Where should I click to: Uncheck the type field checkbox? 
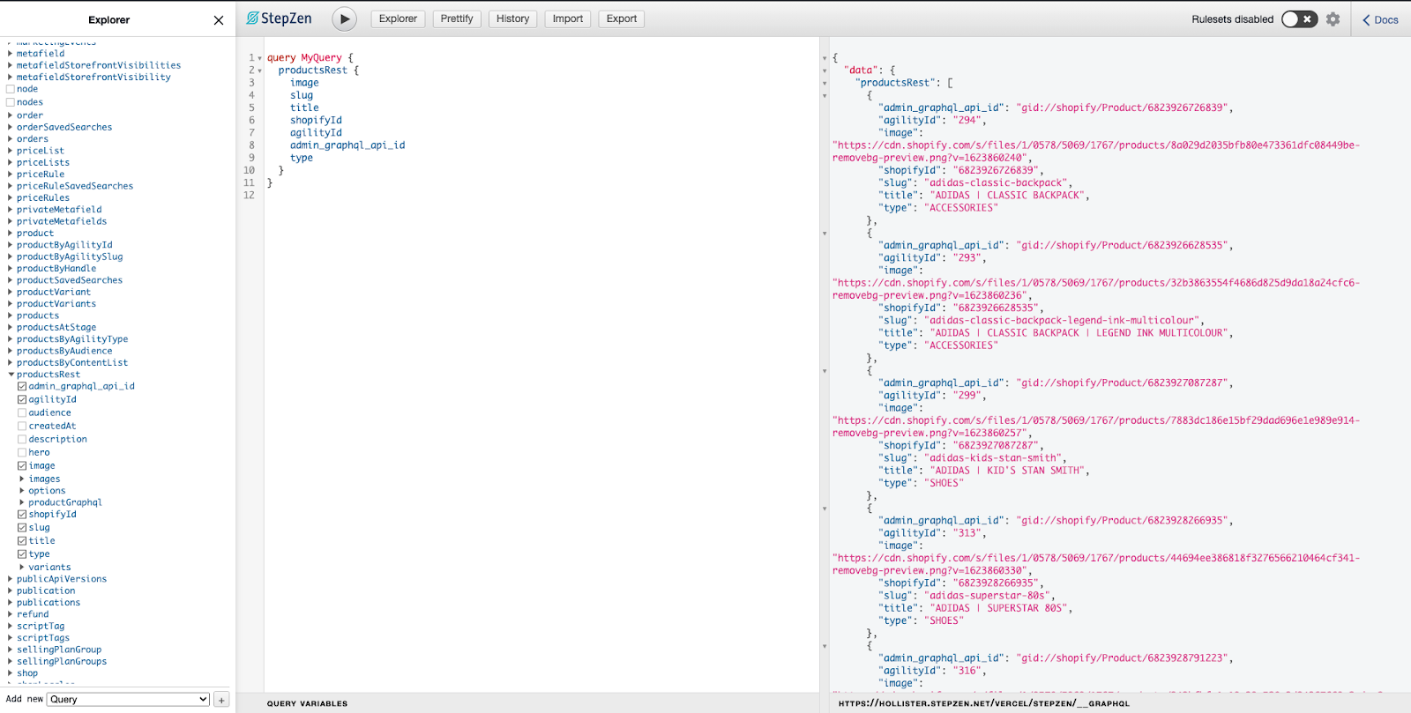pyautogui.click(x=22, y=553)
